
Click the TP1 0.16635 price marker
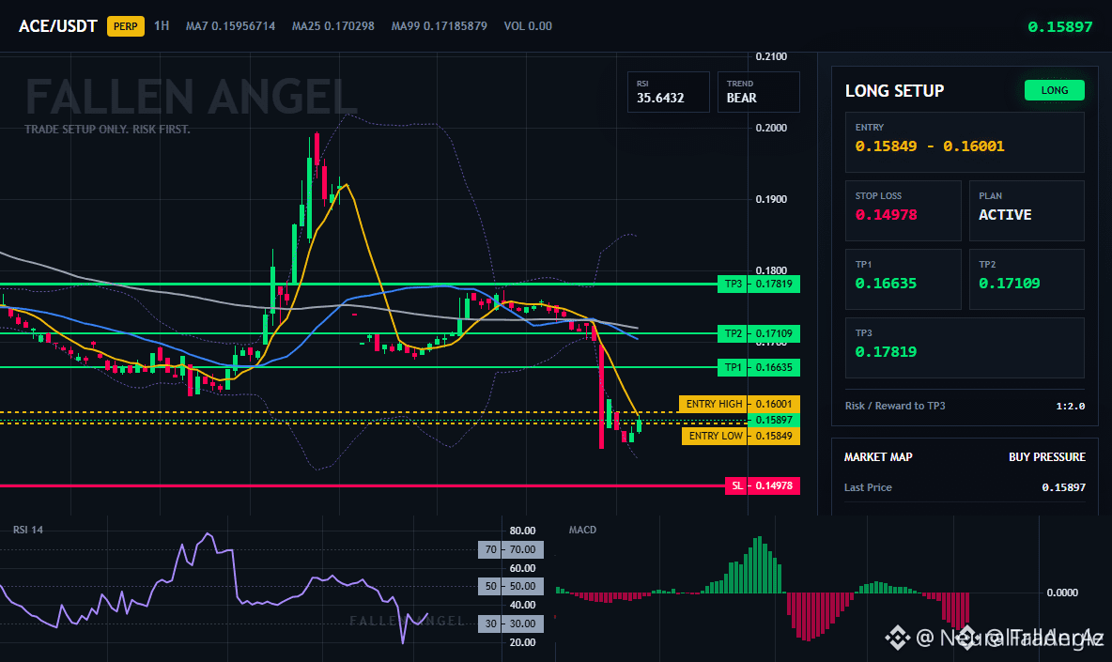[x=759, y=367]
